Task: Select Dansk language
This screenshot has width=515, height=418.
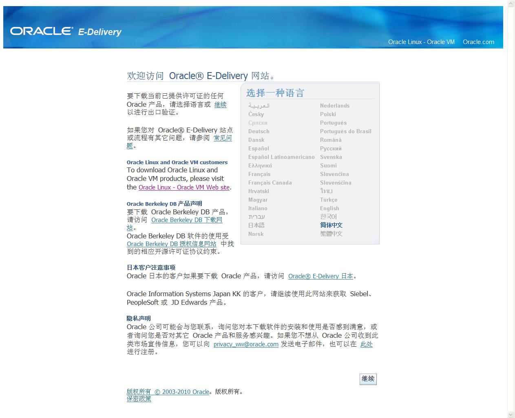Action: (256, 140)
